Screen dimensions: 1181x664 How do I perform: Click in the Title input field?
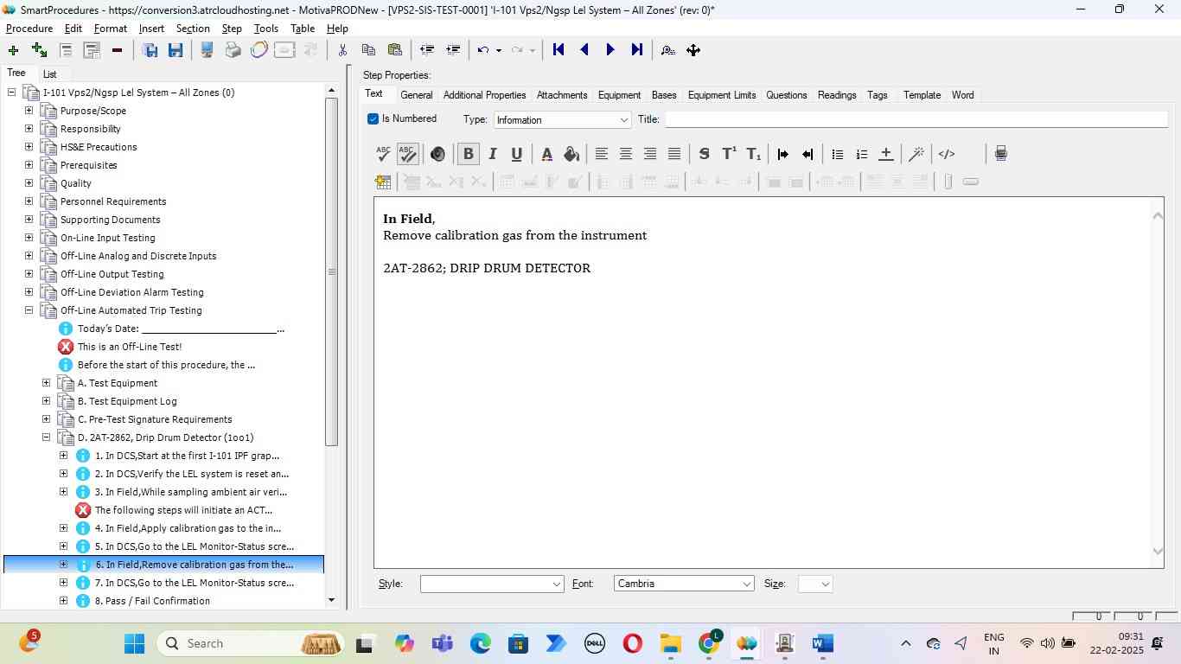click(x=916, y=119)
